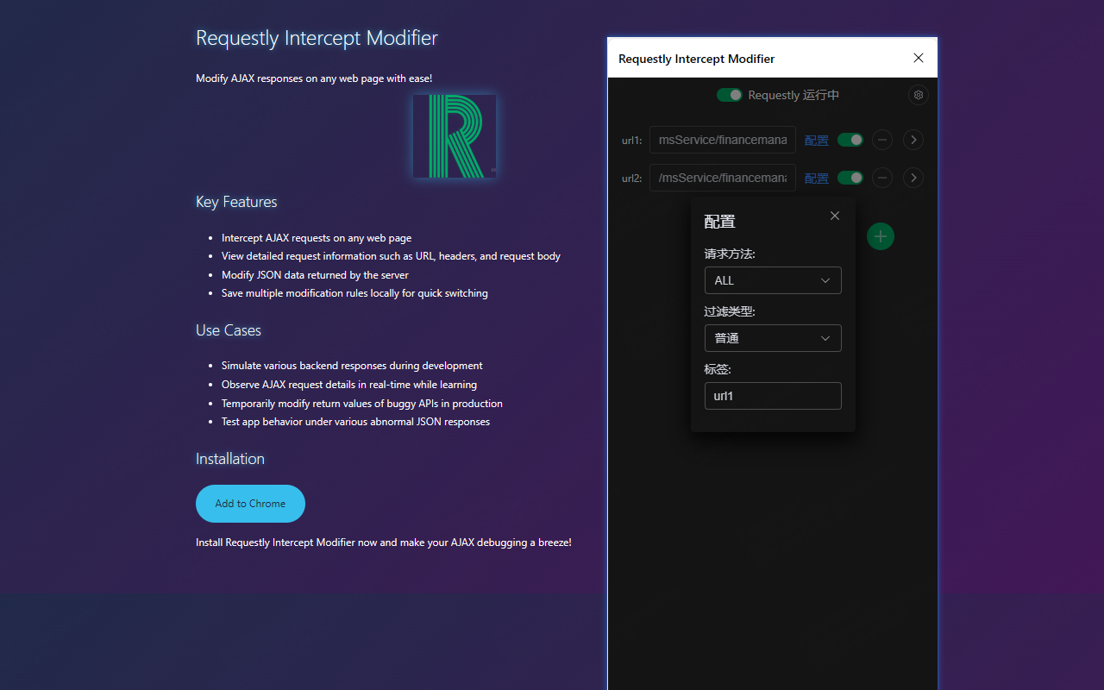Close the Requestly Intercept Modifier panel
Viewport: 1104px width, 690px height.
[x=919, y=58]
